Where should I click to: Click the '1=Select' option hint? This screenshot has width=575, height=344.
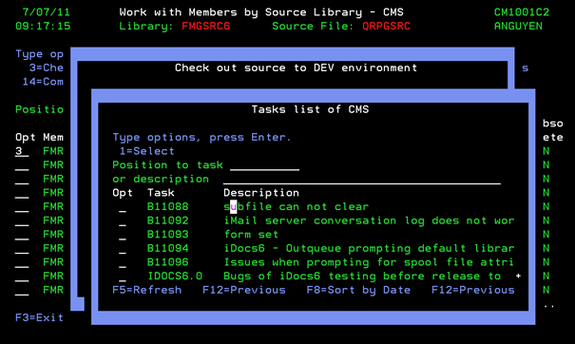(x=146, y=151)
